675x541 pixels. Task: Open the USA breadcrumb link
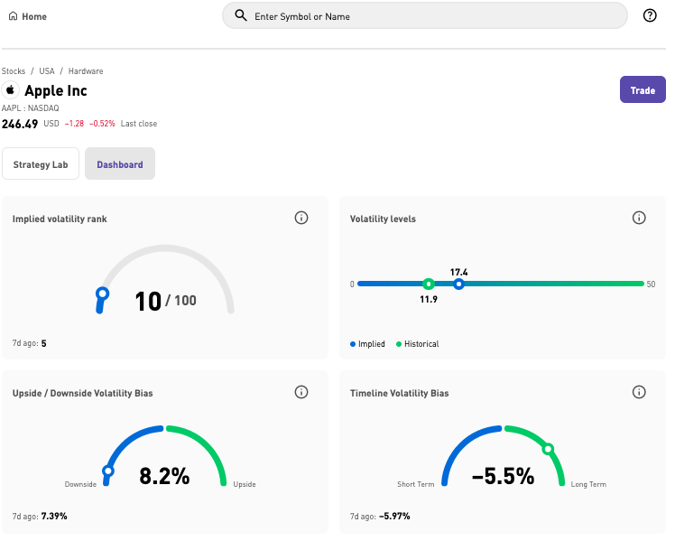pyautogui.click(x=47, y=70)
